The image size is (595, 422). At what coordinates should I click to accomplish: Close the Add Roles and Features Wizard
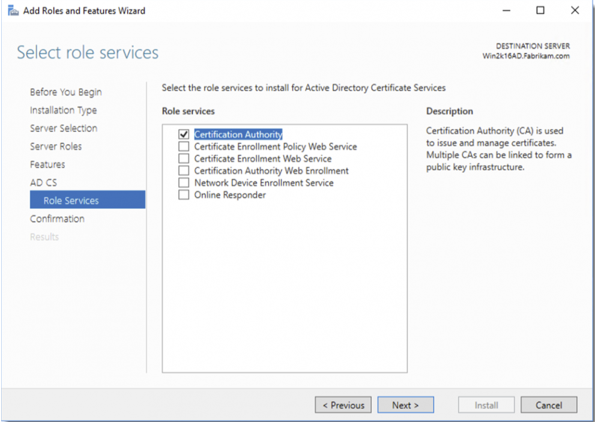(575, 11)
